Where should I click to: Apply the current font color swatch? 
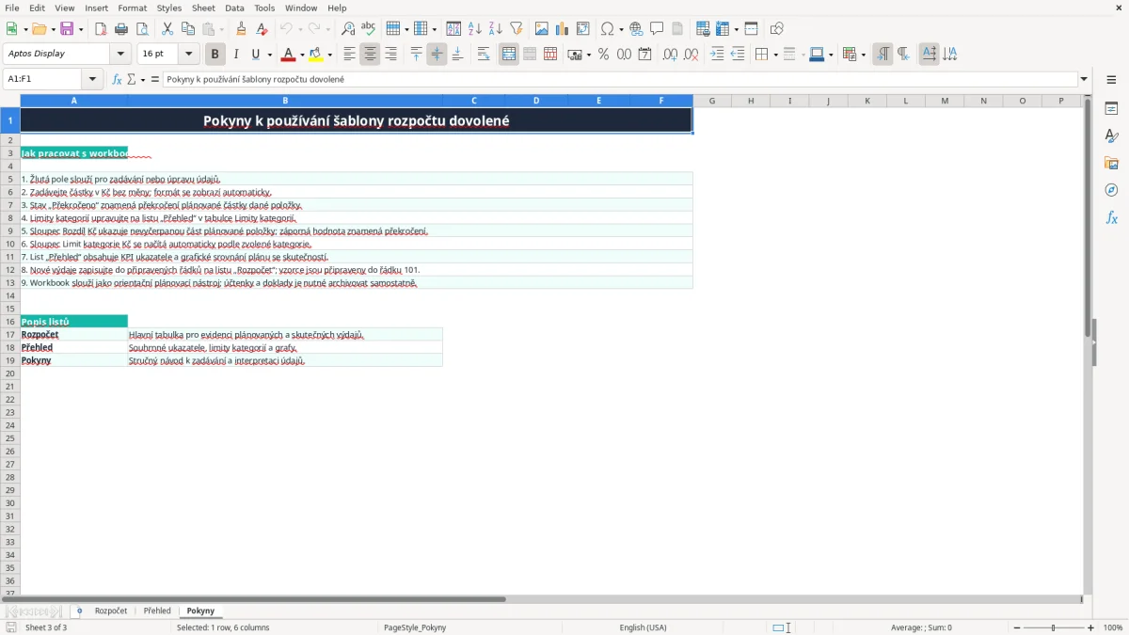[x=288, y=55]
